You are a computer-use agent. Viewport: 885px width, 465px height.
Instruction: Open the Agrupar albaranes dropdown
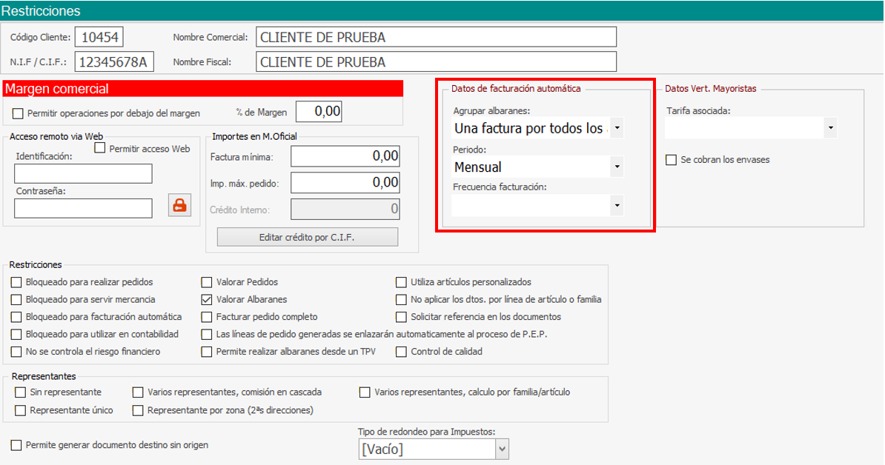[x=617, y=129]
